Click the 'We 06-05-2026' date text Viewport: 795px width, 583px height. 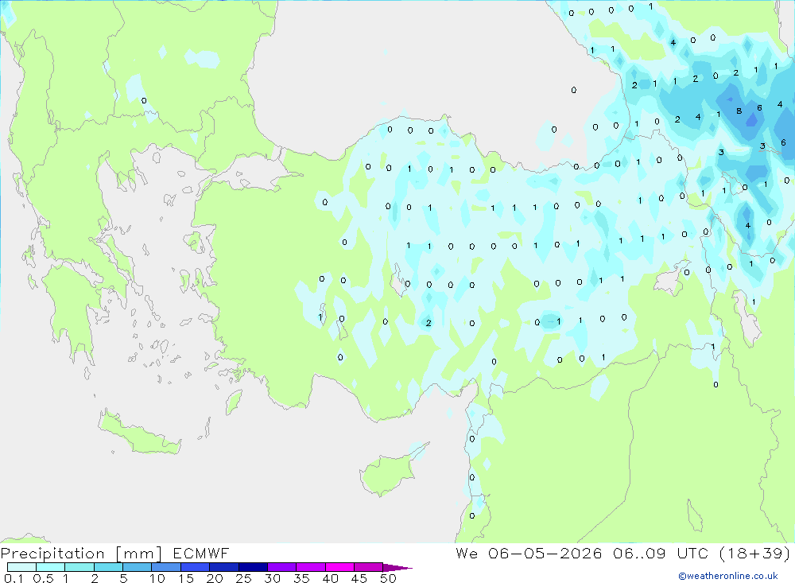529,554
